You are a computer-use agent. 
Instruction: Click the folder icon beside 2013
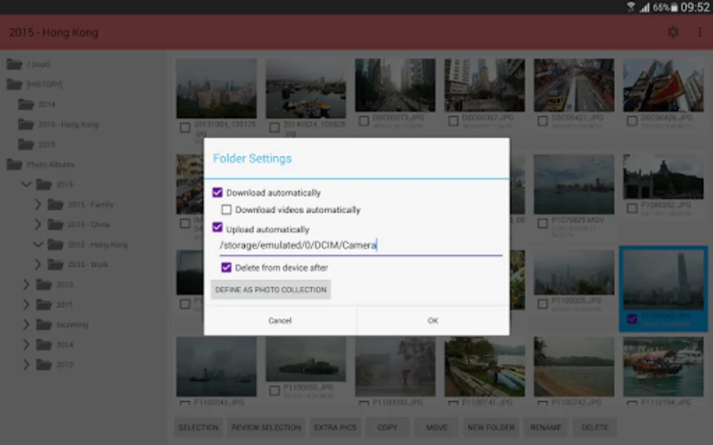pyautogui.click(x=44, y=284)
